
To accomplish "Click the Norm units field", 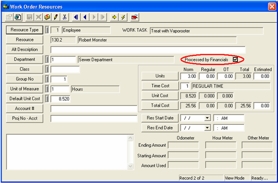I will (x=189, y=77).
